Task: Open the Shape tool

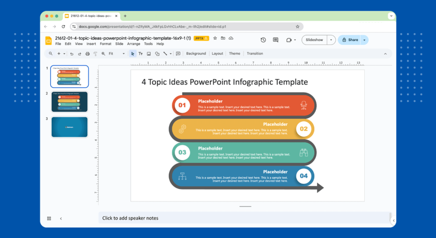Action: [x=157, y=54]
